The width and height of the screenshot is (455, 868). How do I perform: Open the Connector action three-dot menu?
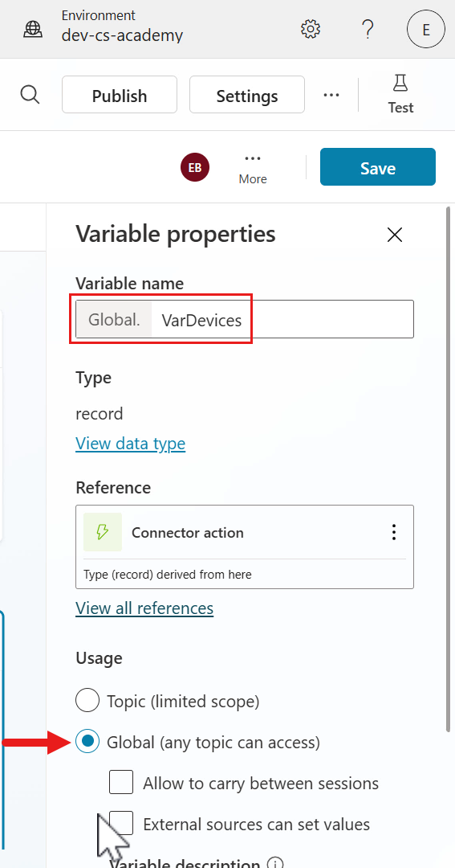394,533
